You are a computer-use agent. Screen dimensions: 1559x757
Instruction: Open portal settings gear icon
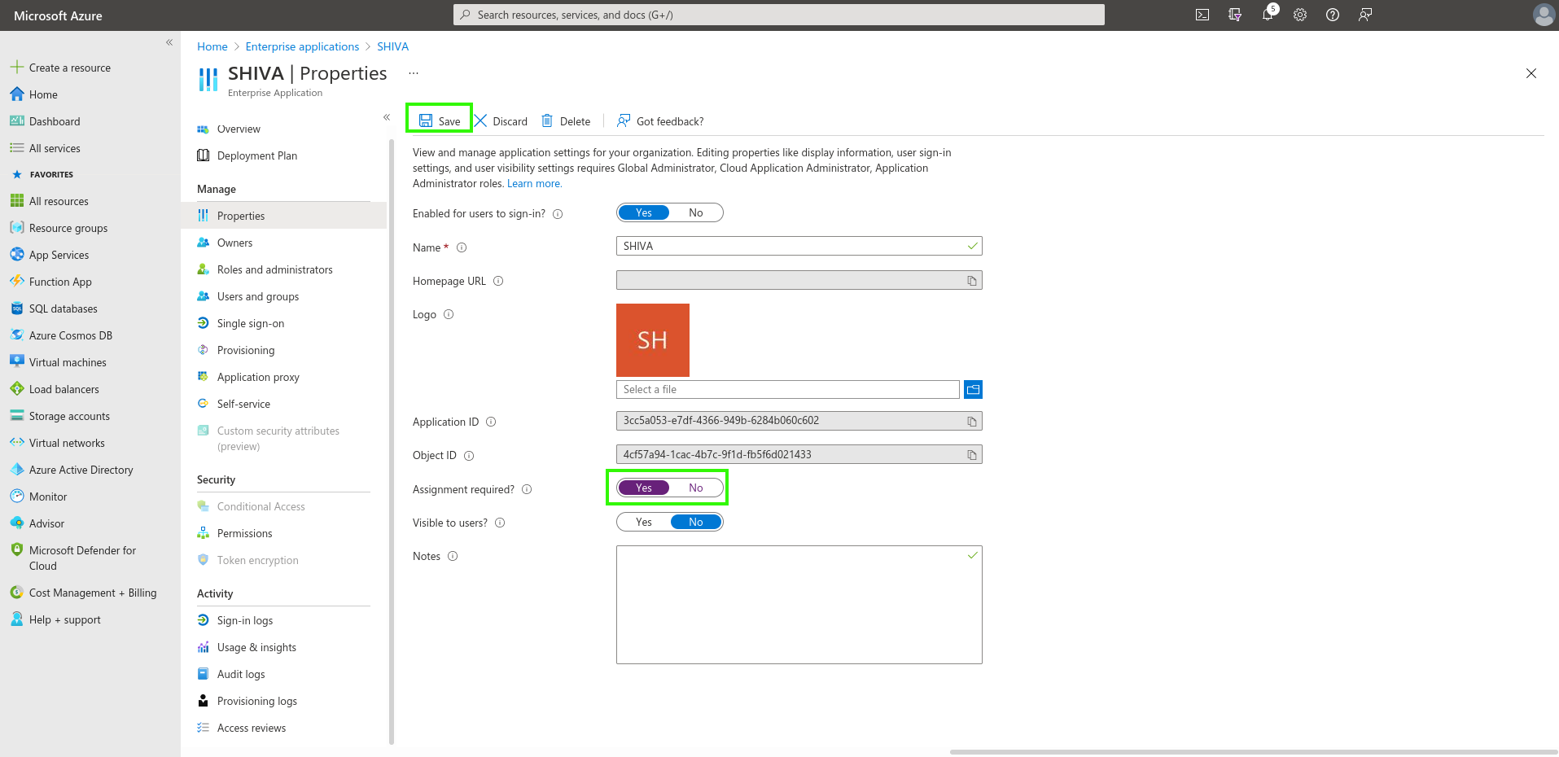point(1300,15)
